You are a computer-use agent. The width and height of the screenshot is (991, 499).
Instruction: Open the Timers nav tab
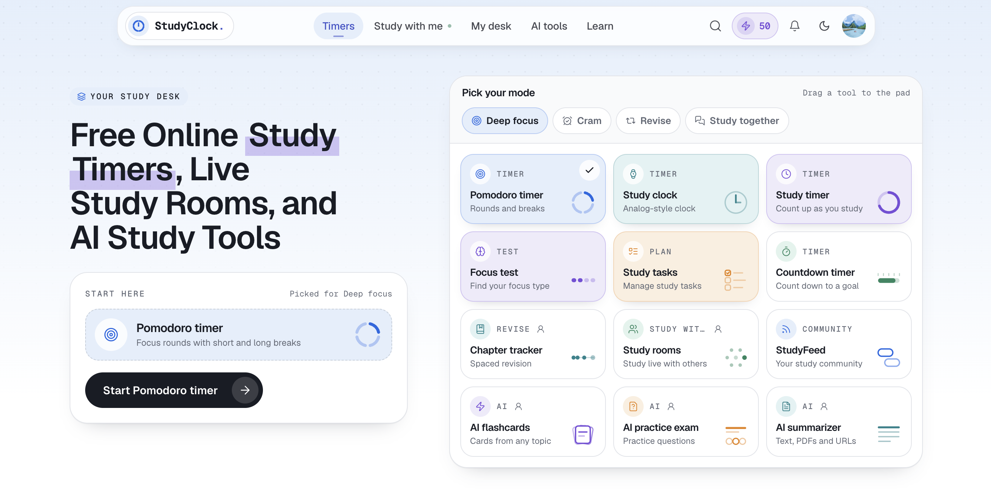point(338,26)
